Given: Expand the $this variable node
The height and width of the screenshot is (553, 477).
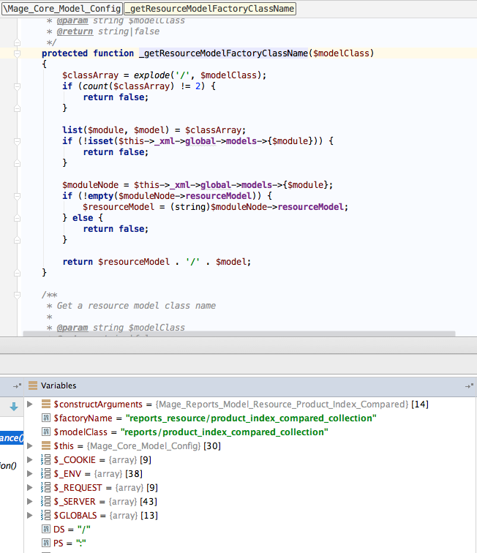Looking at the screenshot, I should pyautogui.click(x=30, y=446).
